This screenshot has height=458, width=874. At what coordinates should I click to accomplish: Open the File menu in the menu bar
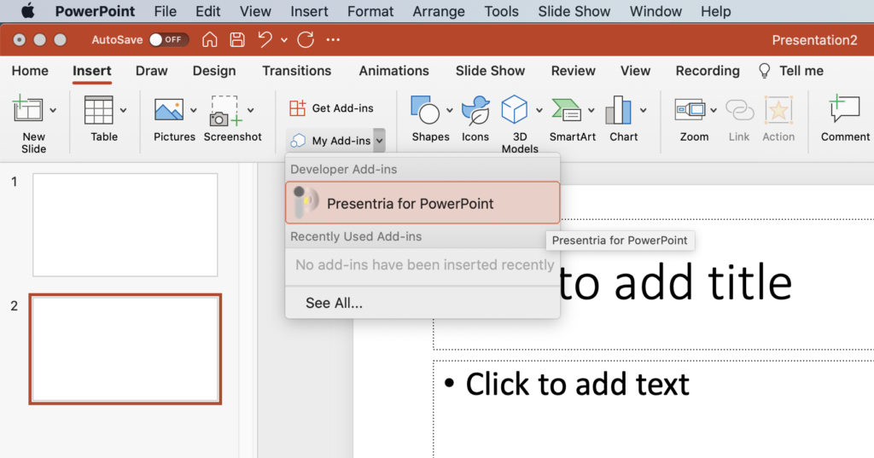165,11
